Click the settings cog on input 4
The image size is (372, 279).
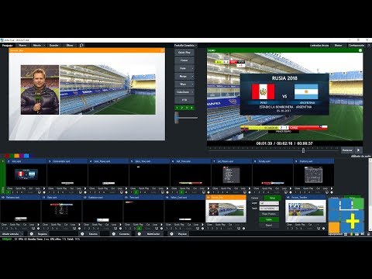126,192
